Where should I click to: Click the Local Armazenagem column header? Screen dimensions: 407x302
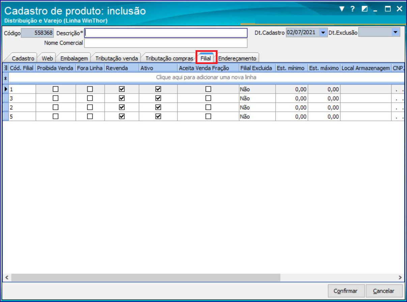366,68
